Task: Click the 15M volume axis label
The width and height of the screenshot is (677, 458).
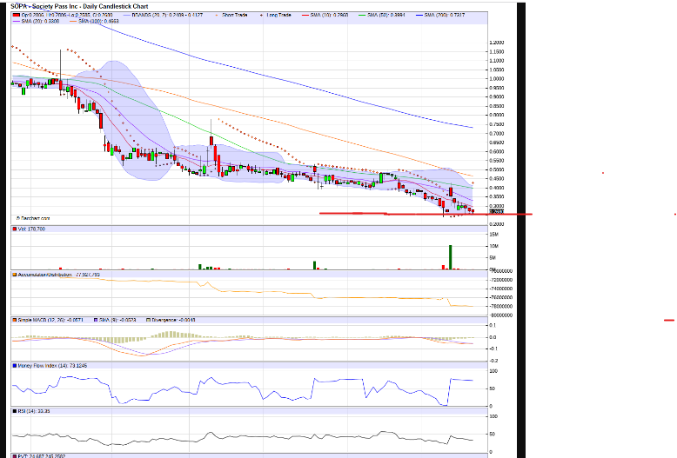Action: click(x=494, y=235)
